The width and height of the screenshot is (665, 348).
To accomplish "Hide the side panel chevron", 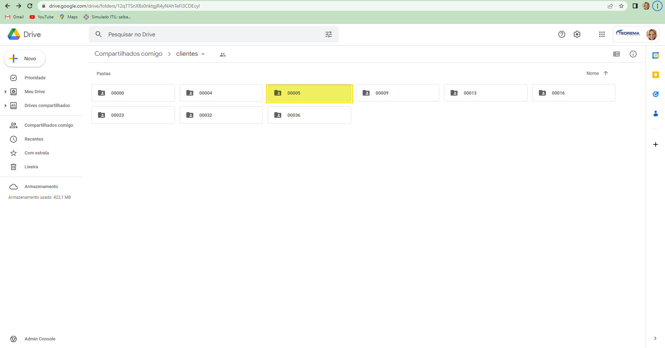I will tap(655, 338).
